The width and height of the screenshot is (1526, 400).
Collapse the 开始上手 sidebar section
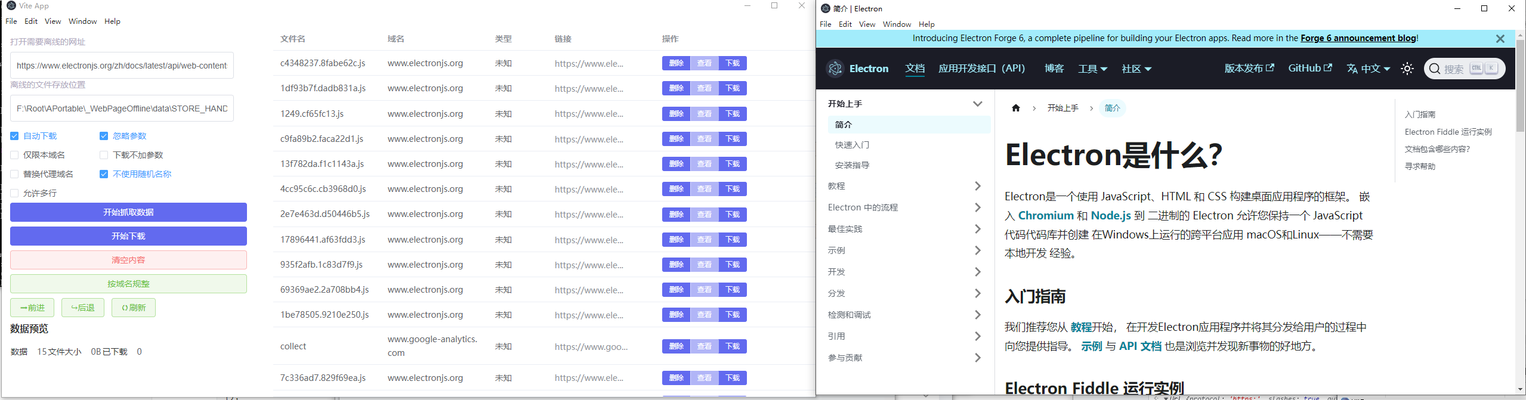(x=977, y=104)
